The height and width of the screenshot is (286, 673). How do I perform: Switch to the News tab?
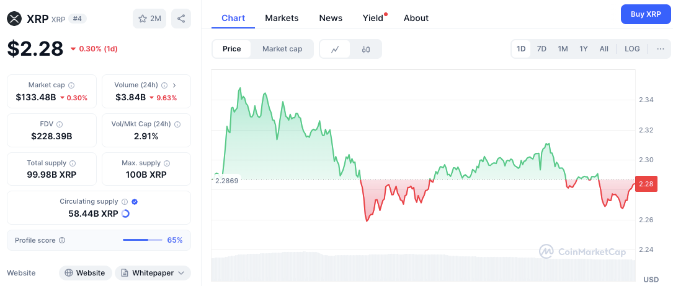coord(331,18)
